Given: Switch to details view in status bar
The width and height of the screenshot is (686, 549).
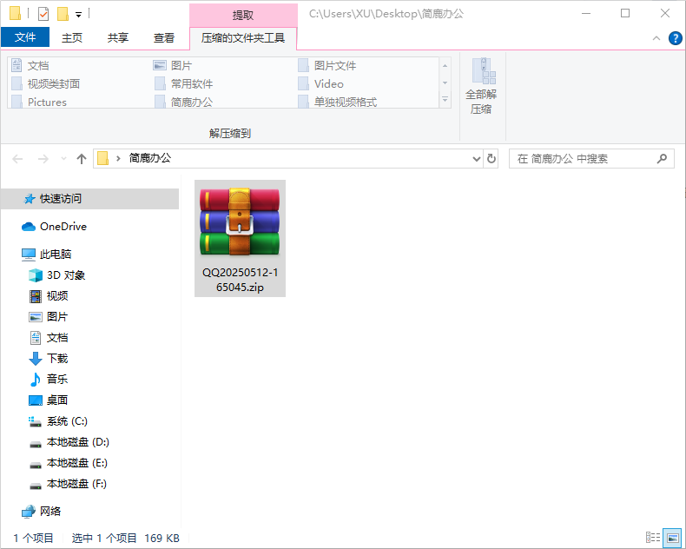Looking at the screenshot, I should (x=653, y=537).
